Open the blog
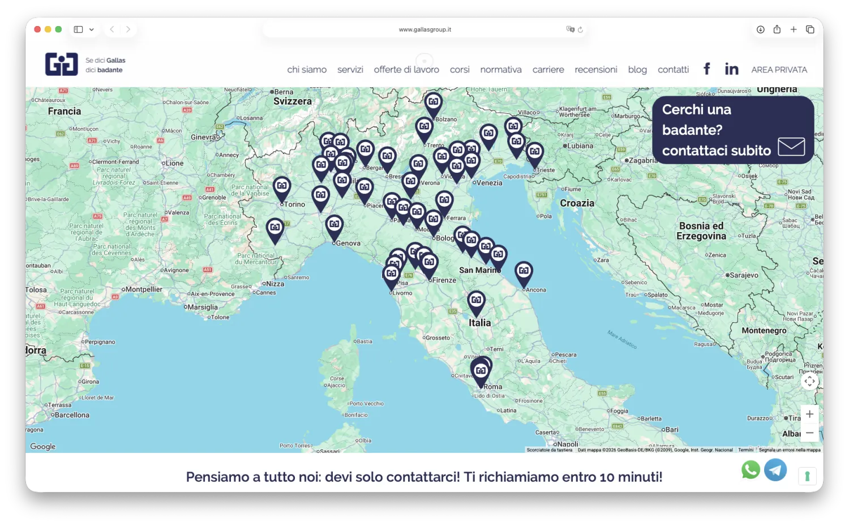 click(637, 70)
